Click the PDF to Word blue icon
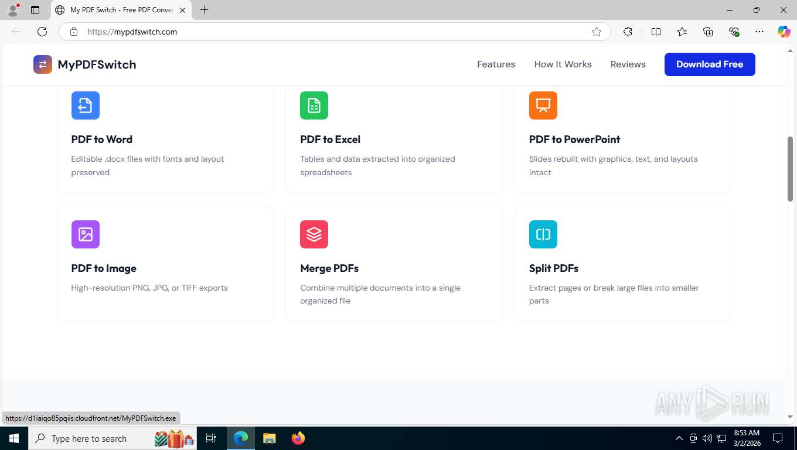 coord(86,105)
